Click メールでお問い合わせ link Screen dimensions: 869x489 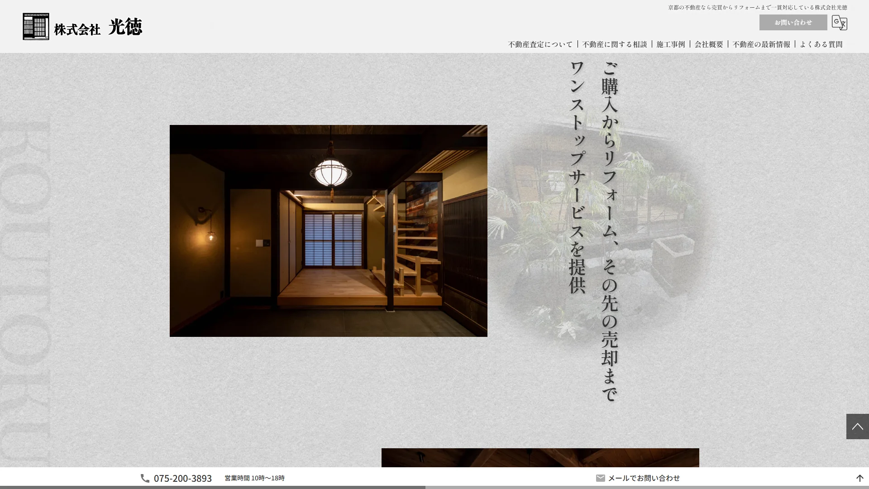[x=644, y=478]
